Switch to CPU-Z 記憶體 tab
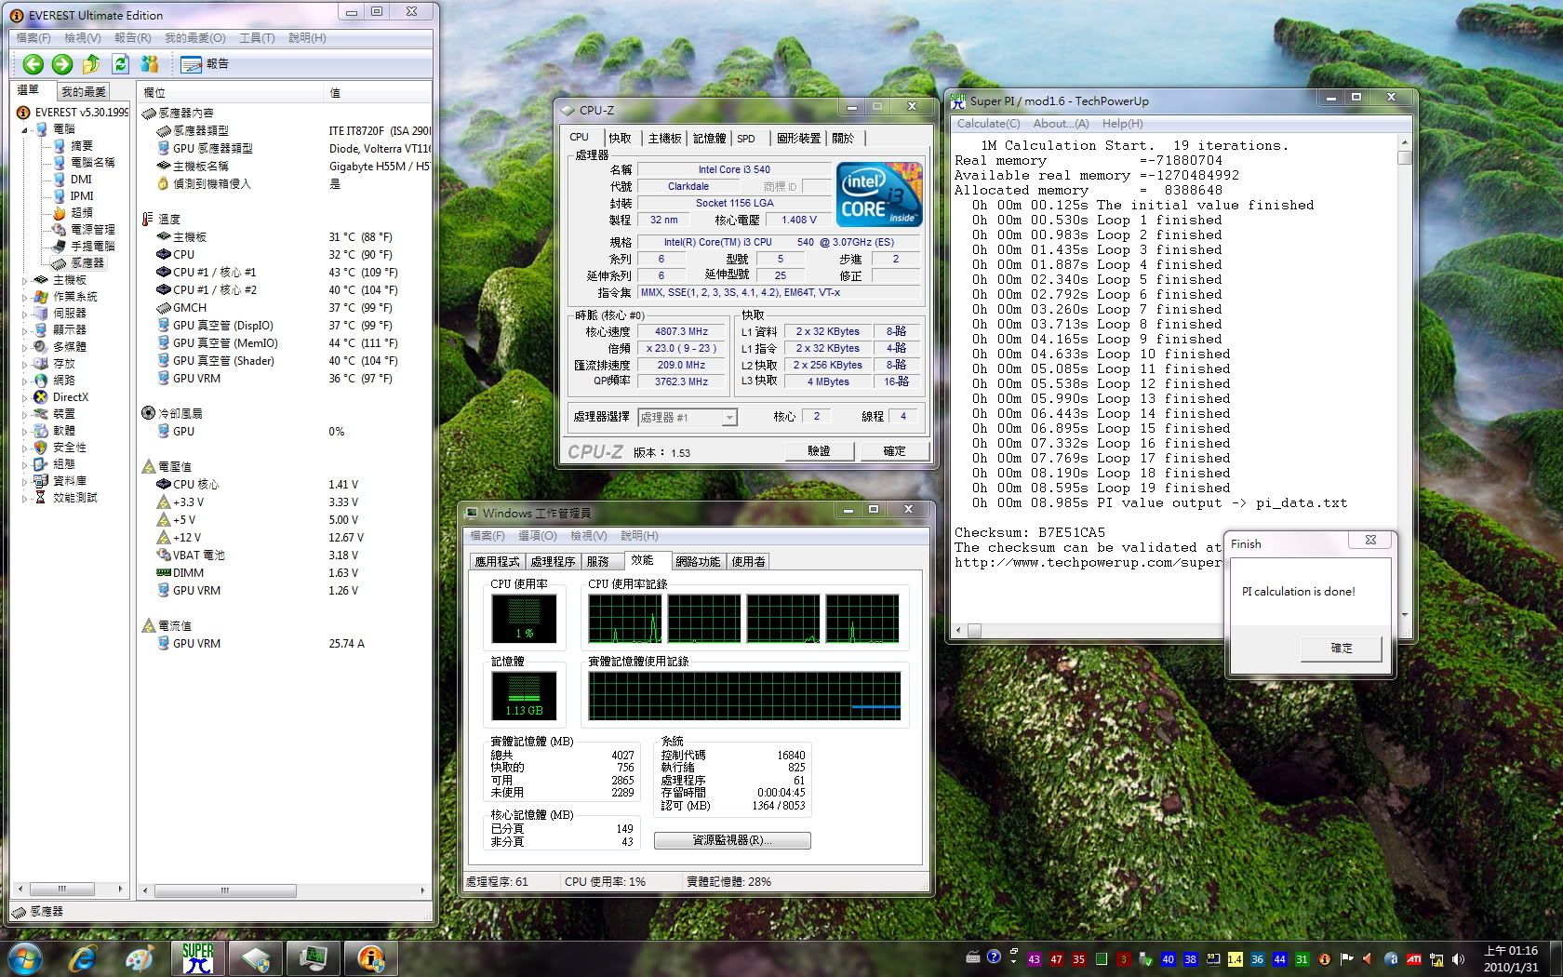The width and height of the screenshot is (1563, 977). pyautogui.click(x=709, y=138)
